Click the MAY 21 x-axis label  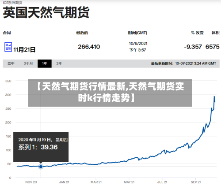click(129, 182)
